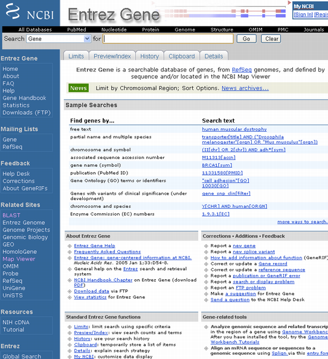The height and width of the screenshot is (359, 328).
Task: Open About GeneRIFs in the sidebar
Action: point(25,189)
